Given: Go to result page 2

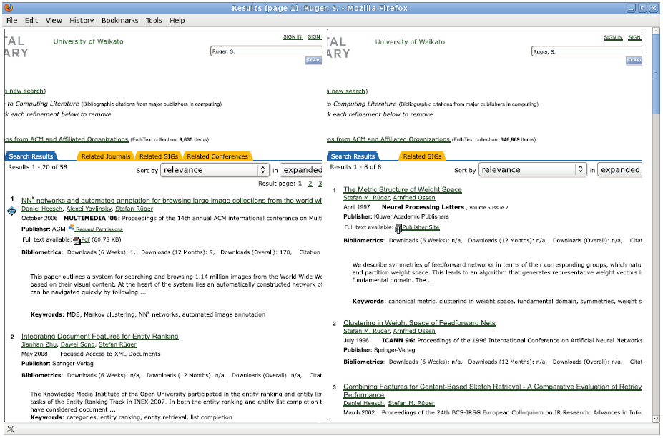Looking at the screenshot, I should click(x=310, y=184).
